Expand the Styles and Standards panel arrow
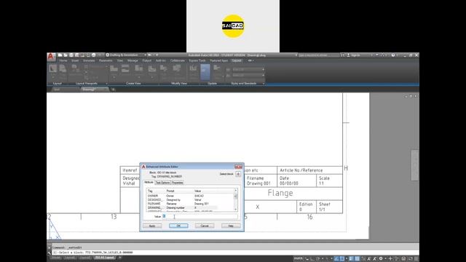The height and width of the screenshot is (262, 466). [x=264, y=84]
